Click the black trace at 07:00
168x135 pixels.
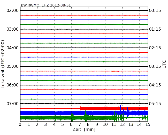(x=84, y=104)
